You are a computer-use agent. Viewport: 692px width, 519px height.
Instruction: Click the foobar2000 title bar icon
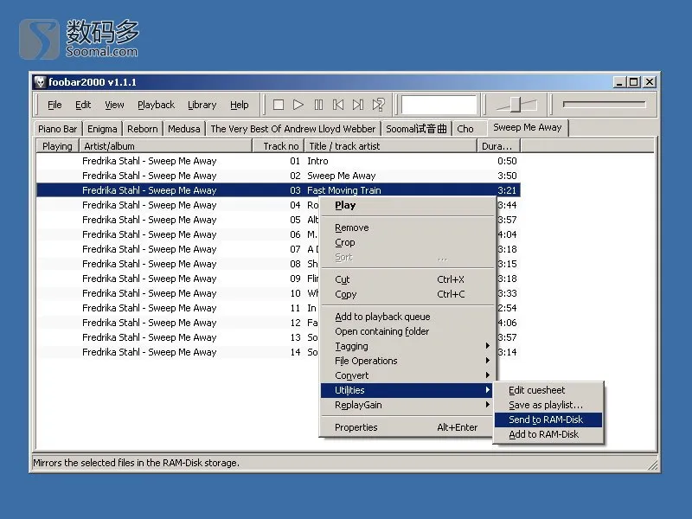click(40, 82)
